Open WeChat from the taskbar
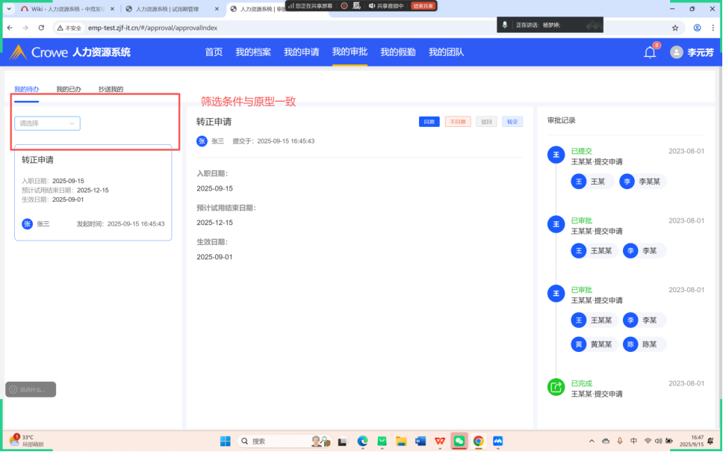 pyautogui.click(x=459, y=441)
